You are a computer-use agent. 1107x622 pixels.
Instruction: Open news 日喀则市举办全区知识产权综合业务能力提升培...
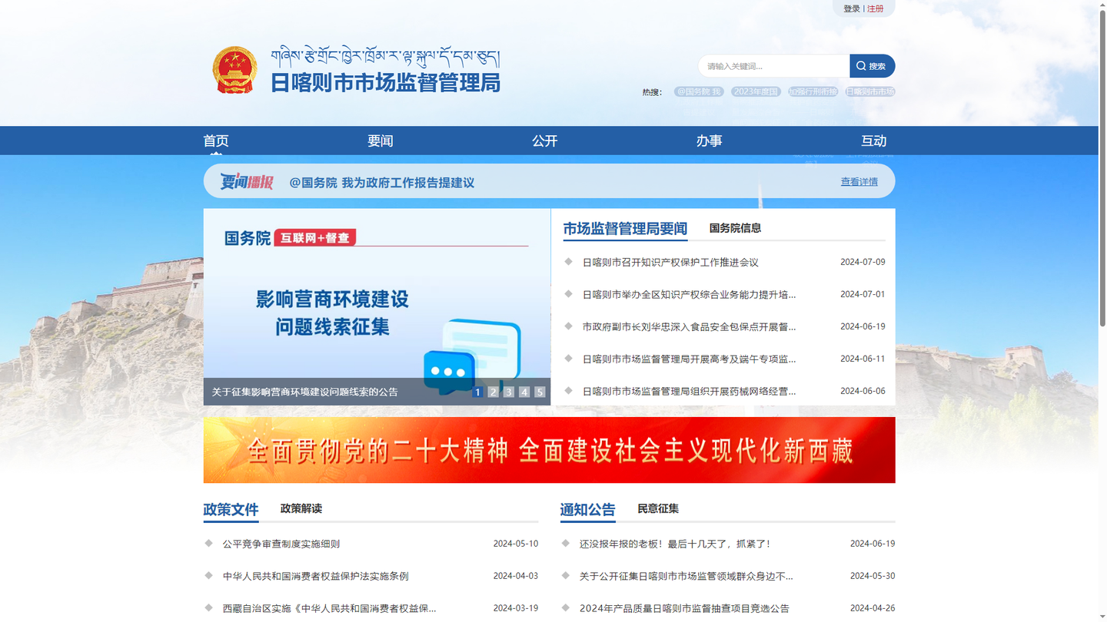coord(689,295)
